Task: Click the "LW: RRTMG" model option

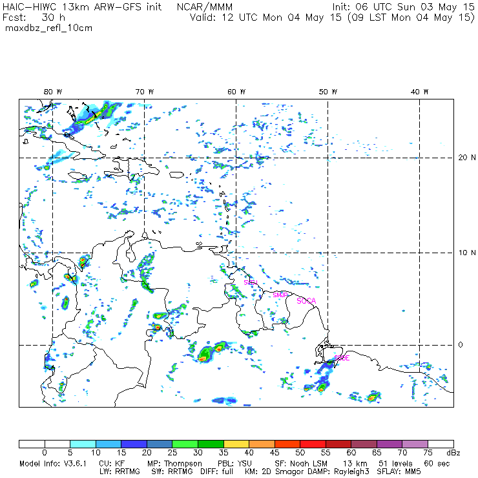Action: click(x=119, y=472)
